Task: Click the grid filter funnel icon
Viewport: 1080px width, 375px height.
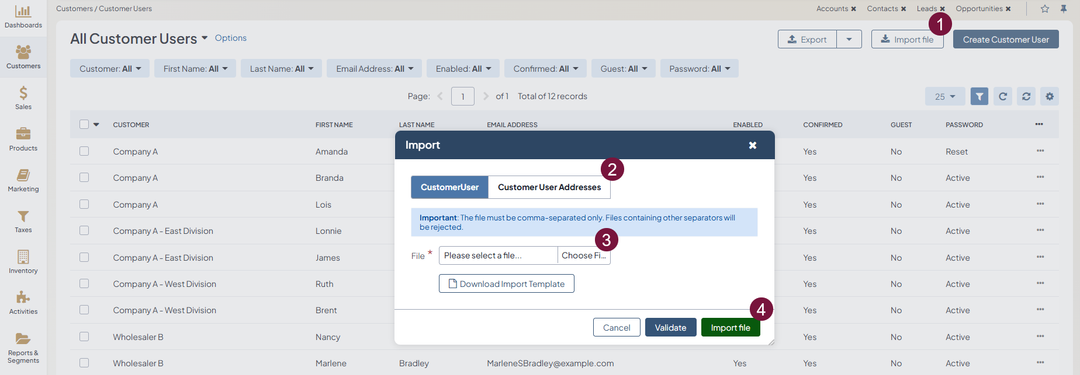Action: click(x=979, y=96)
